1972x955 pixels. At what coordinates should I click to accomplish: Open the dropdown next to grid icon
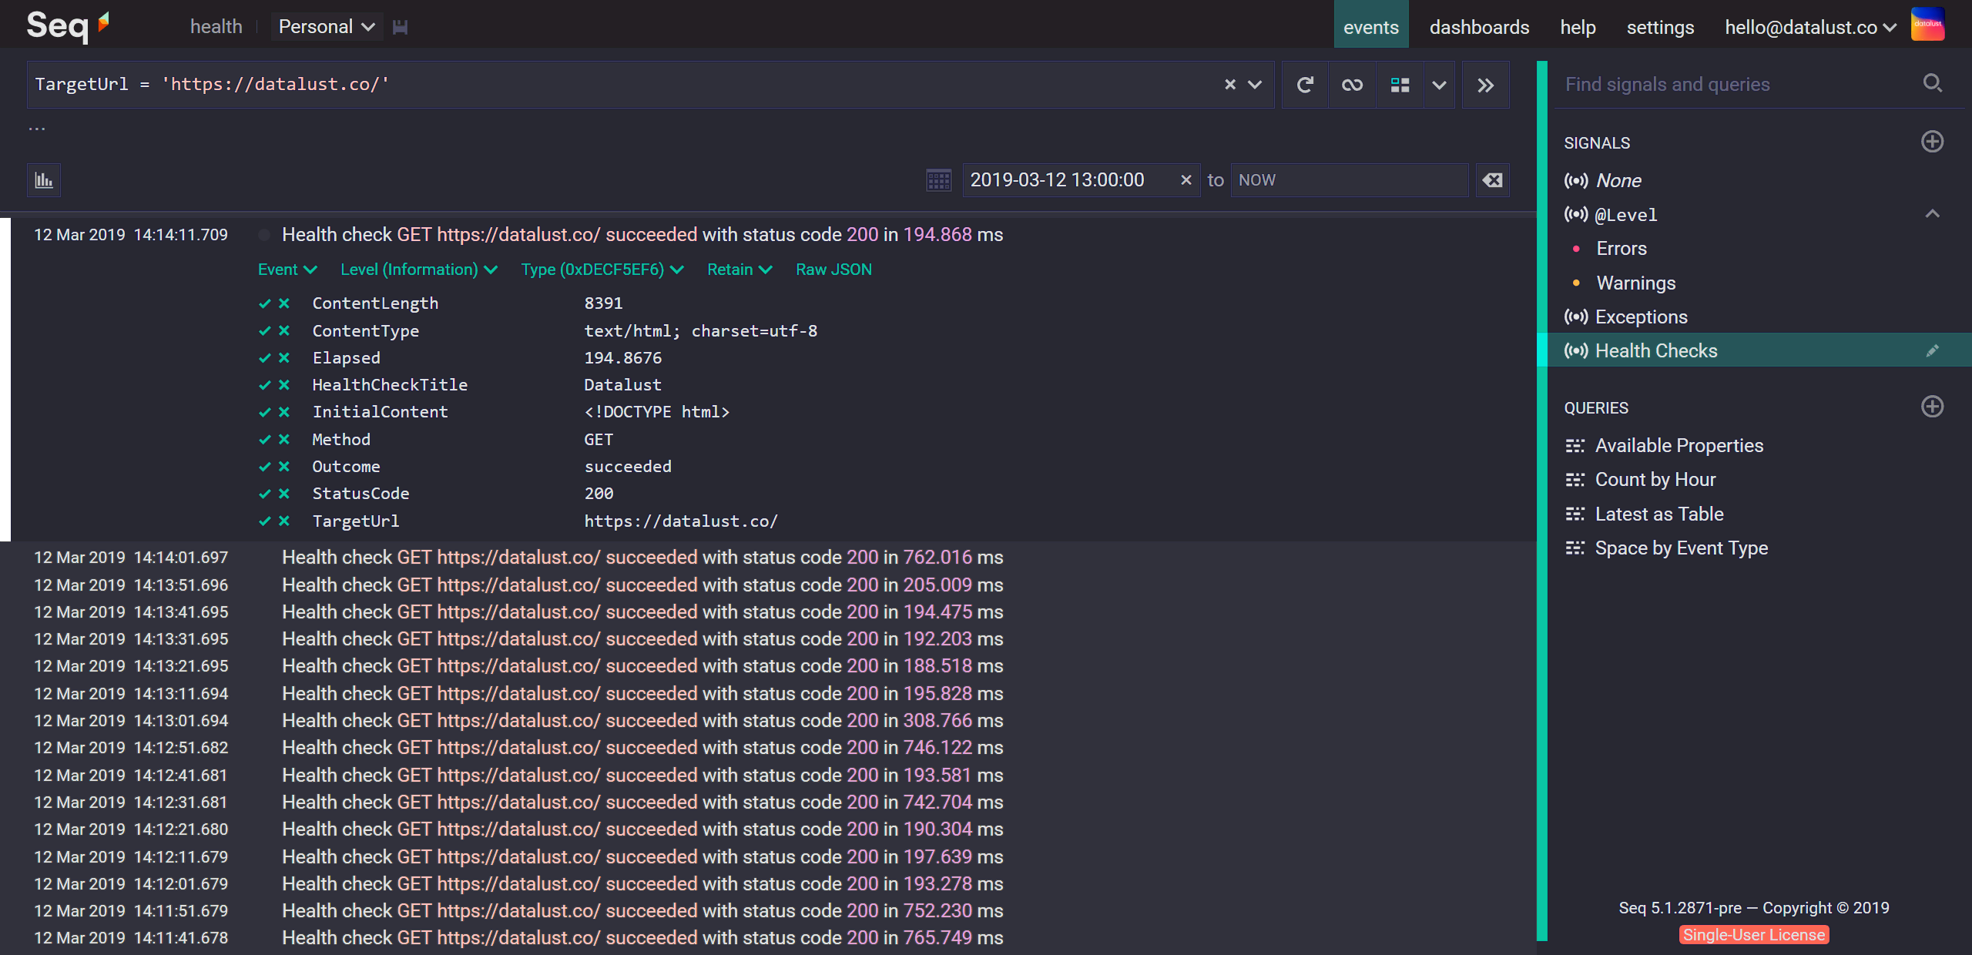click(1439, 85)
